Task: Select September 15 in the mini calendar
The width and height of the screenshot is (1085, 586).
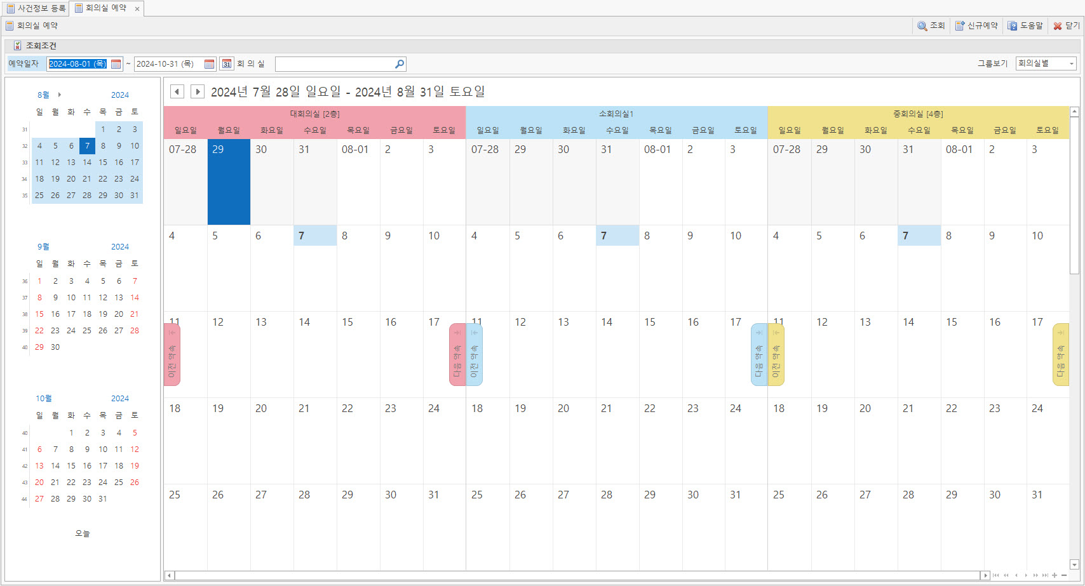Action: pyautogui.click(x=39, y=314)
